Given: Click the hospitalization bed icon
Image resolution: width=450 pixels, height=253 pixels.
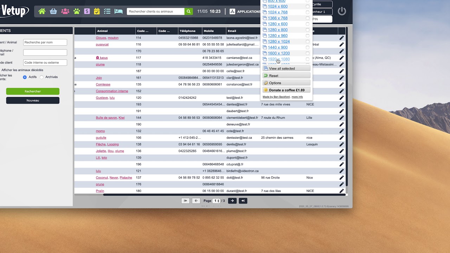Looking at the screenshot, I should click(x=118, y=11).
